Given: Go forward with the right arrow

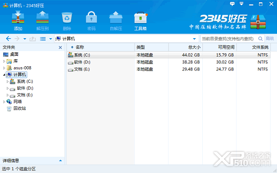Looking at the screenshot, I should pos(17,39).
